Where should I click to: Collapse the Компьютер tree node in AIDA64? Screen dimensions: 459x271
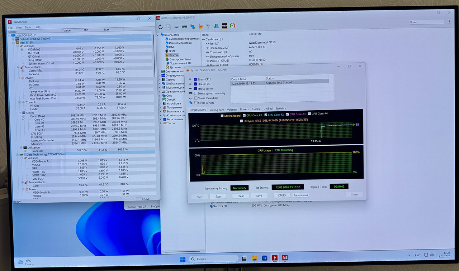coord(157,35)
